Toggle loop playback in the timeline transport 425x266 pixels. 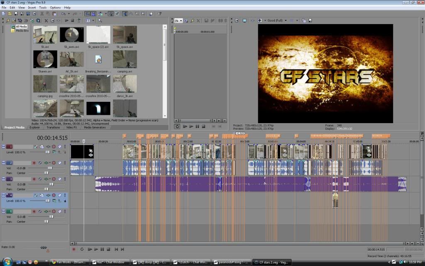(82, 249)
